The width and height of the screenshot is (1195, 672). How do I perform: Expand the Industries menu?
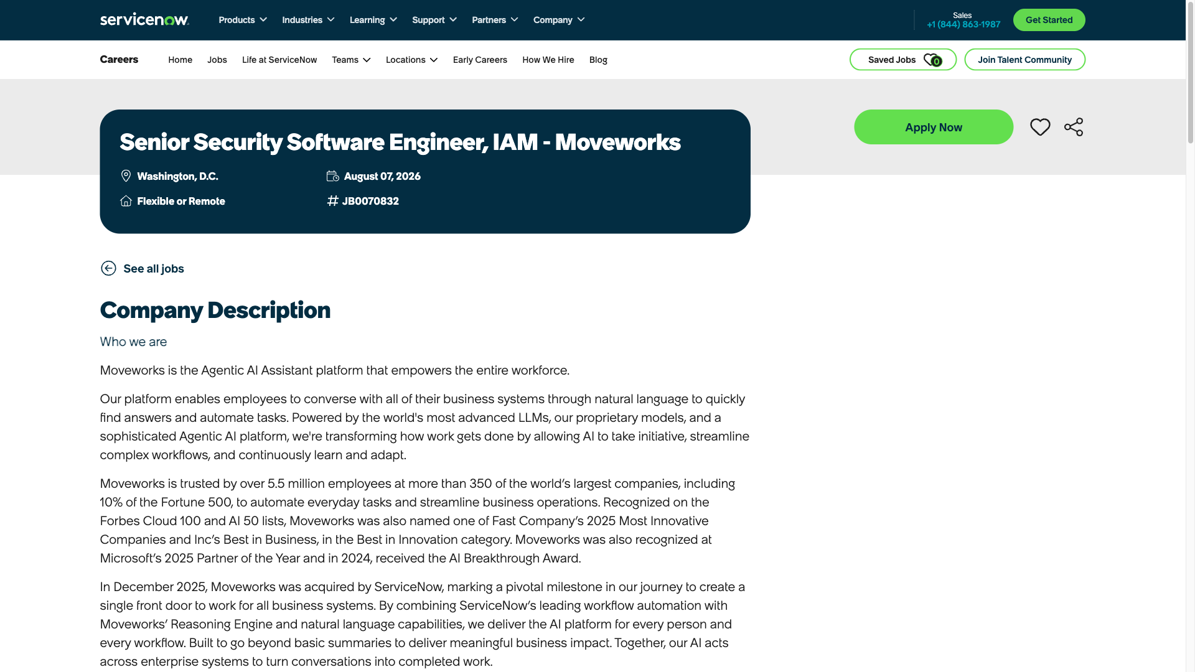click(x=308, y=20)
